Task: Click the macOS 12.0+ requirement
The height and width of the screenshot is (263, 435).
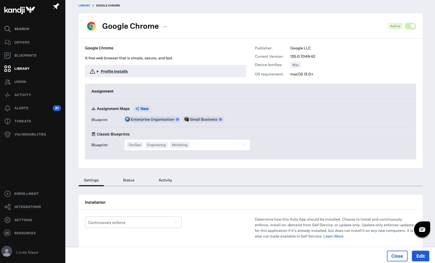Action: pyautogui.click(x=302, y=74)
